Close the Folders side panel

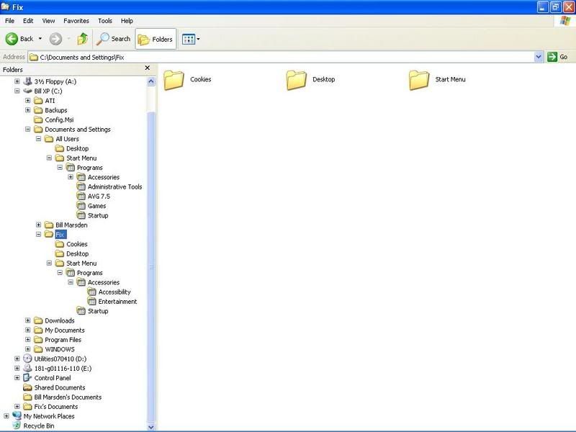(x=148, y=68)
